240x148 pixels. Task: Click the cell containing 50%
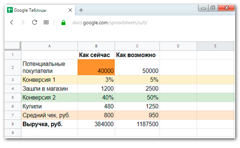click(137, 97)
